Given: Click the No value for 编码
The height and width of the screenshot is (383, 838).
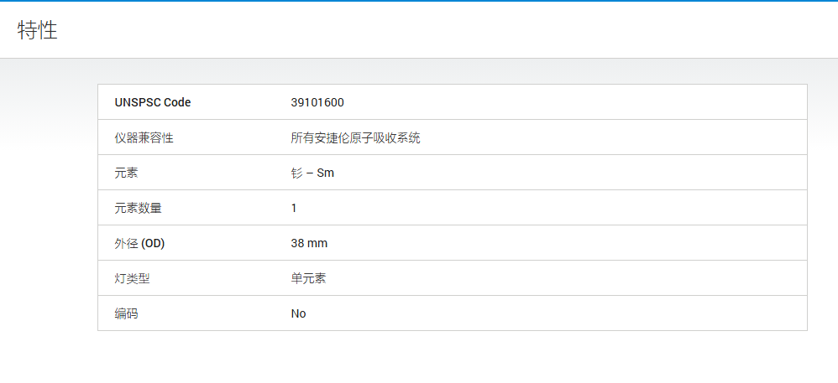Looking at the screenshot, I should (298, 314).
